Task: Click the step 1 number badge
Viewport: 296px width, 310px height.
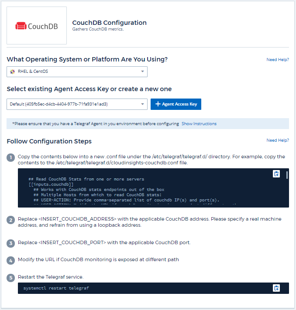Action: tap(11, 157)
